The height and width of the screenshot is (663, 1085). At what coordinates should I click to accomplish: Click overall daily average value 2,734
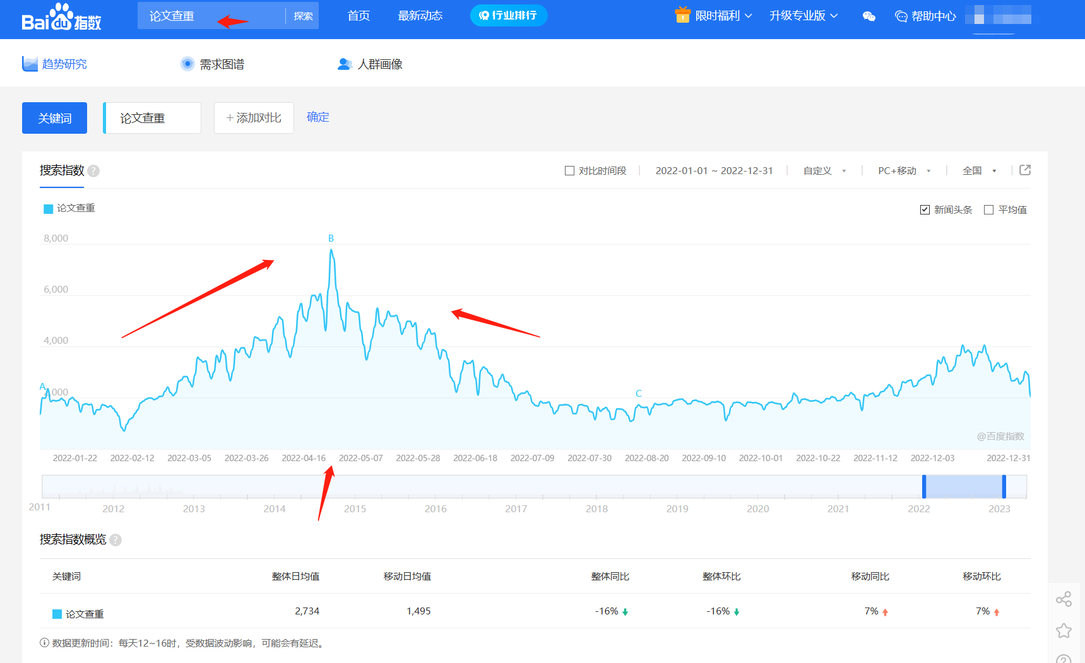(x=307, y=611)
